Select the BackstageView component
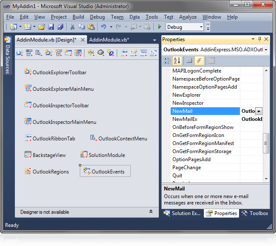This screenshot has height=246, width=276. click(x=45, y=155)
